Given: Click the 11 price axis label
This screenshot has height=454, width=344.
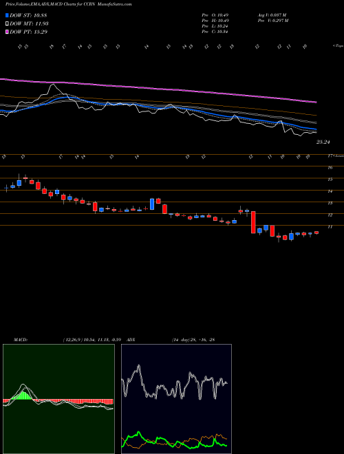Looking at the screenshot, I should pyautogui.click(x=330, y=227).
